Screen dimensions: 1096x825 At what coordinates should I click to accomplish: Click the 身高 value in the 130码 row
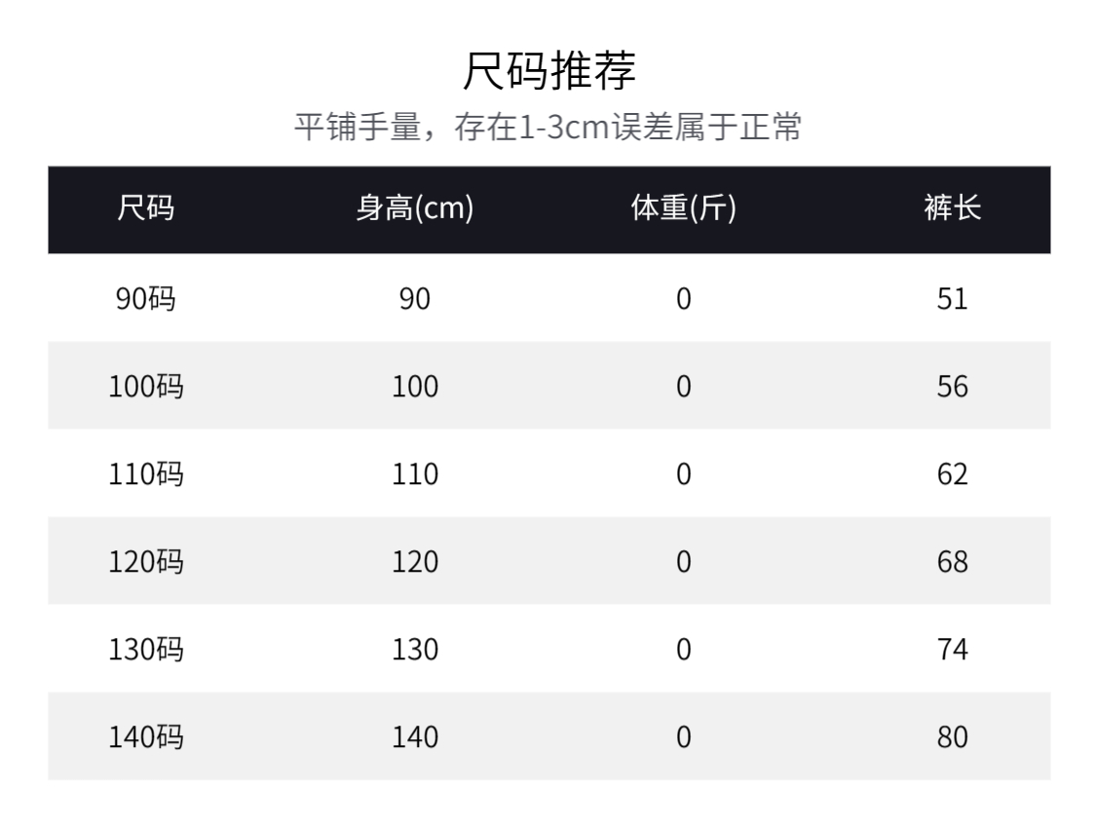(x=415, y=649)
